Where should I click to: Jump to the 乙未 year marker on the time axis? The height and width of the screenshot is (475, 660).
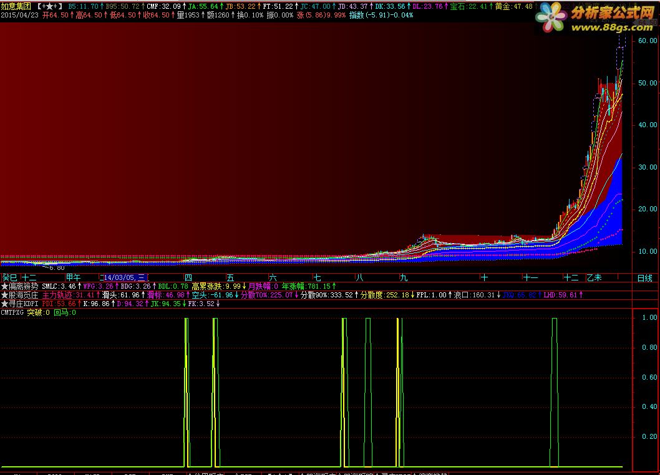[594, 277]
